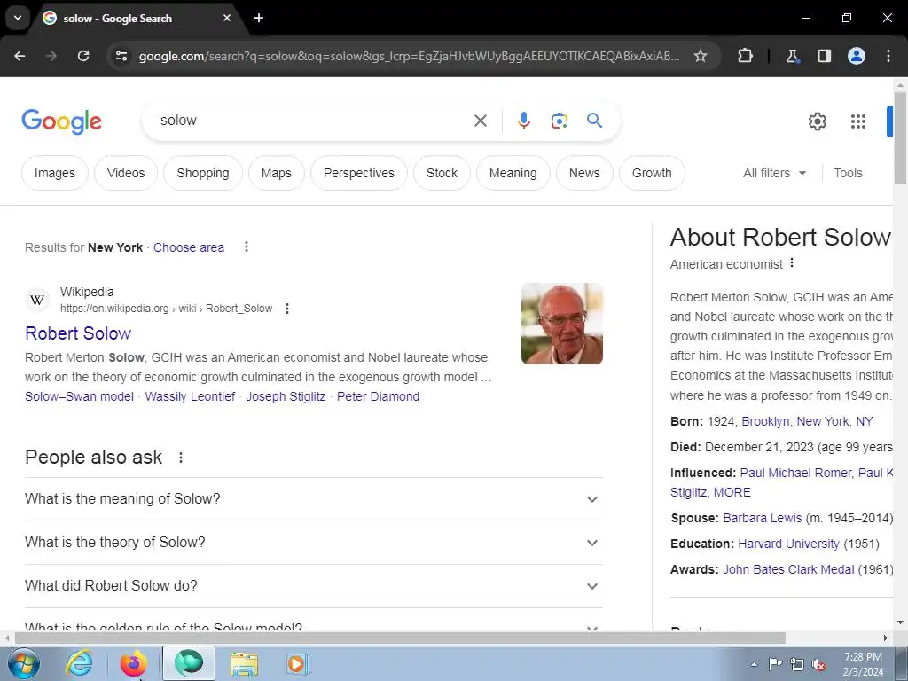
Task: Switch to Shopping results
Action: point(203,173)
